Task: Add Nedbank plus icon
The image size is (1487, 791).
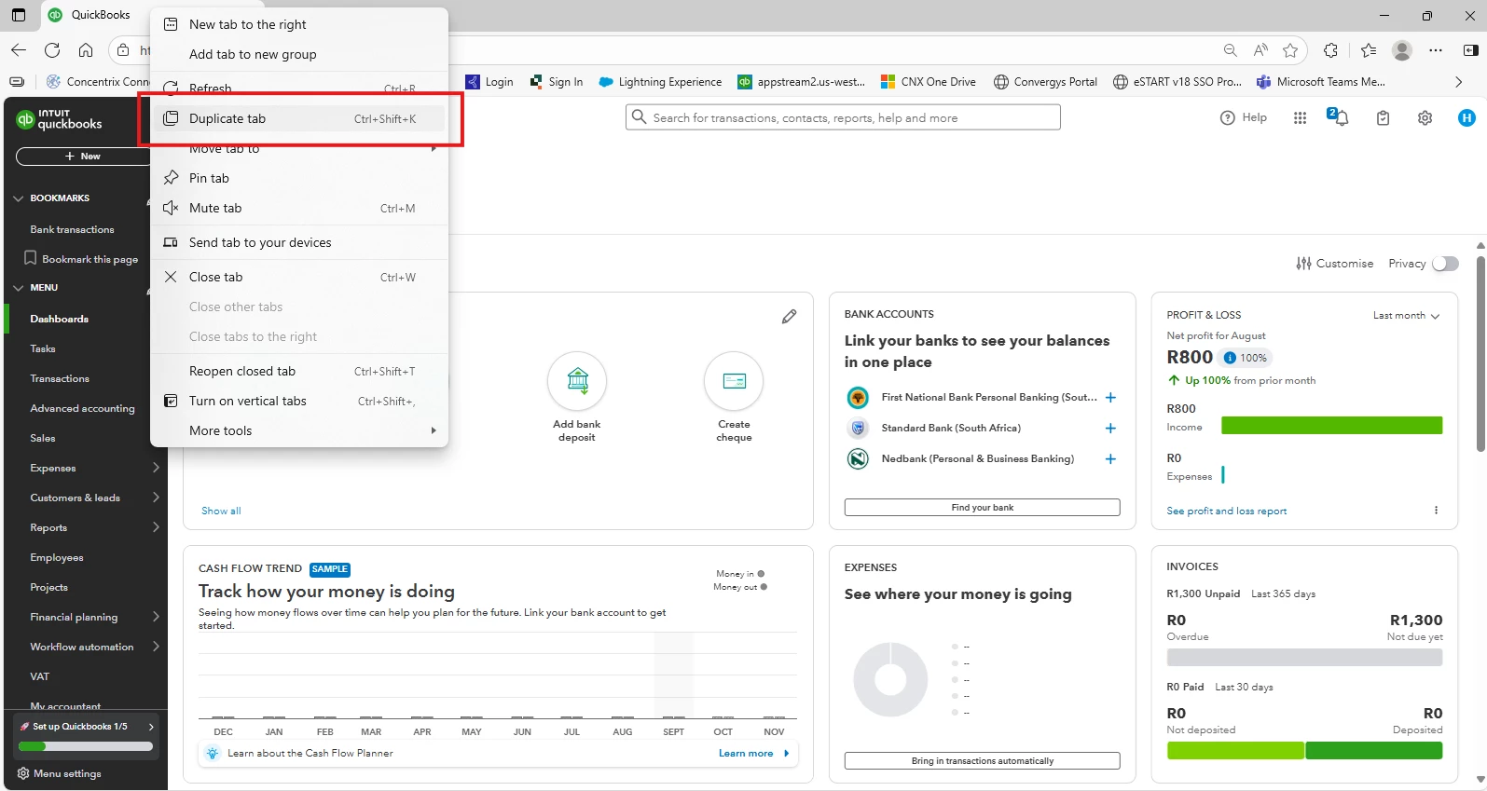Action: (1110, 459)
